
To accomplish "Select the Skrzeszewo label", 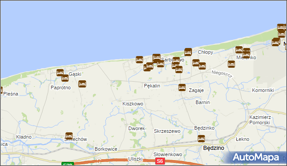I will point(167,131).
